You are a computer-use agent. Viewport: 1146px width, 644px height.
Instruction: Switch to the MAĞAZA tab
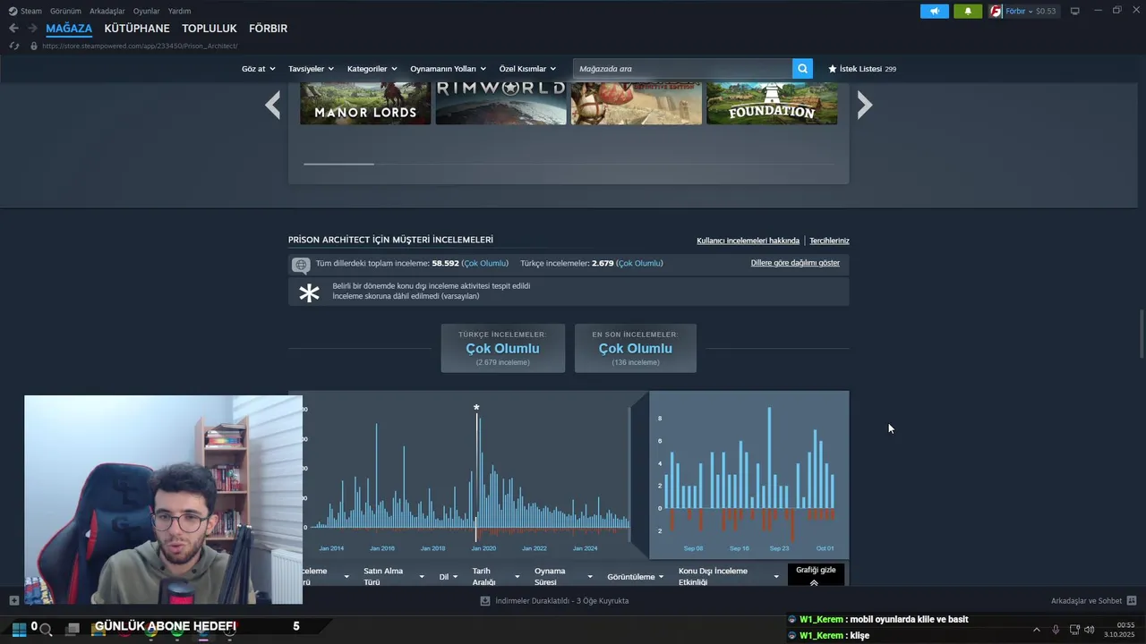pyautogui.click(x=69, y=29)
